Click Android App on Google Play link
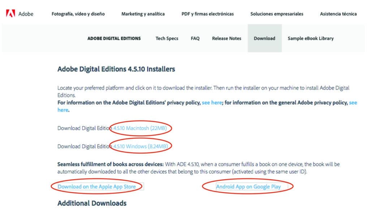370x220 pixels. 249,186
